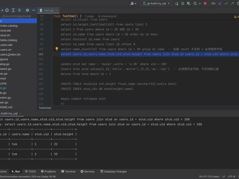The height and width of the screenshot is (179, 239).
Task: Click the 'CREATE INDEX stud_idx' code line
Action: (97, 89)
